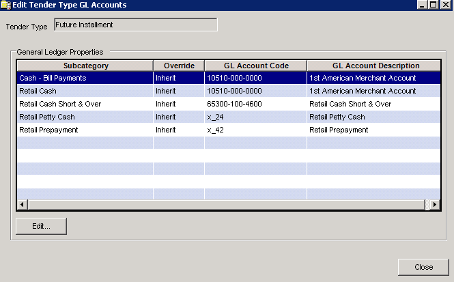
Task: Sort by Subcategory column header
Action: pyautogui.click(x=85, y=66)
